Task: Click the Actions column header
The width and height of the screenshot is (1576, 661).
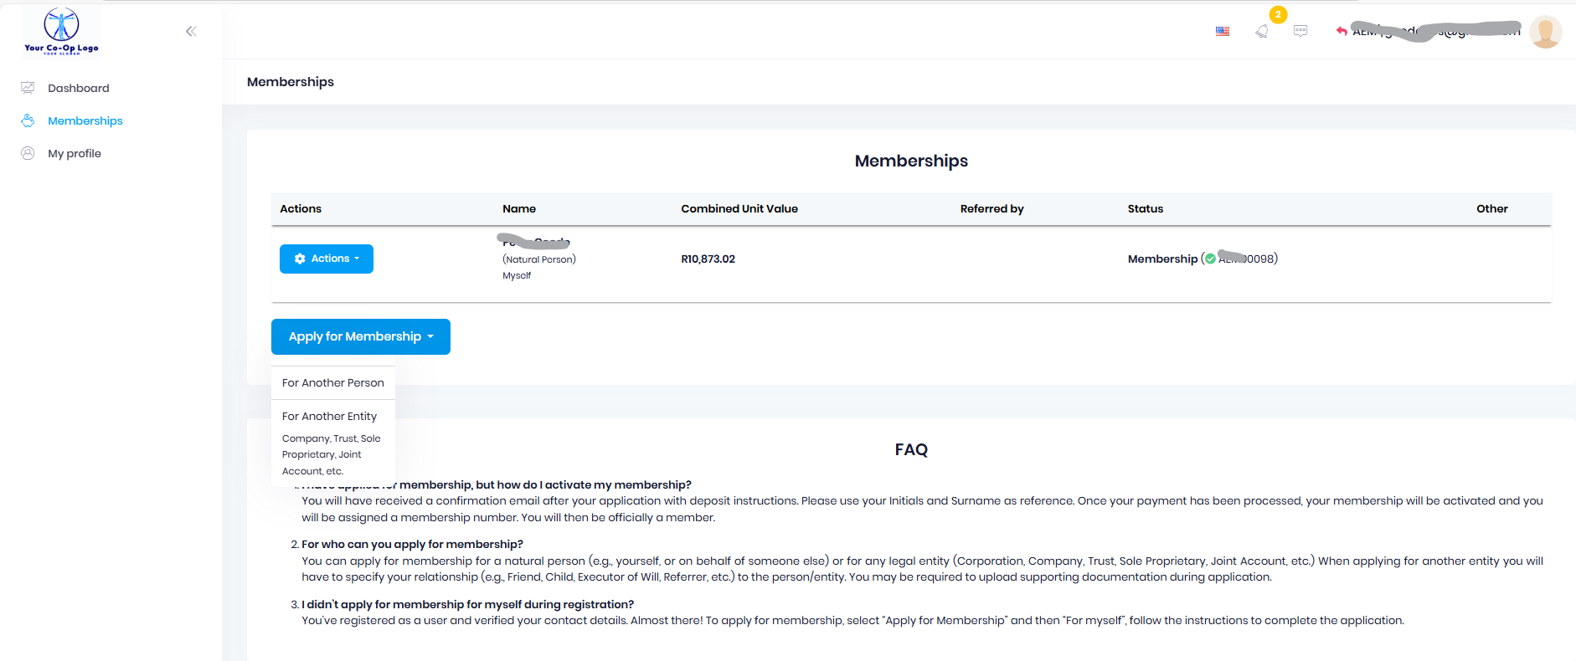Action: [301, 208]
